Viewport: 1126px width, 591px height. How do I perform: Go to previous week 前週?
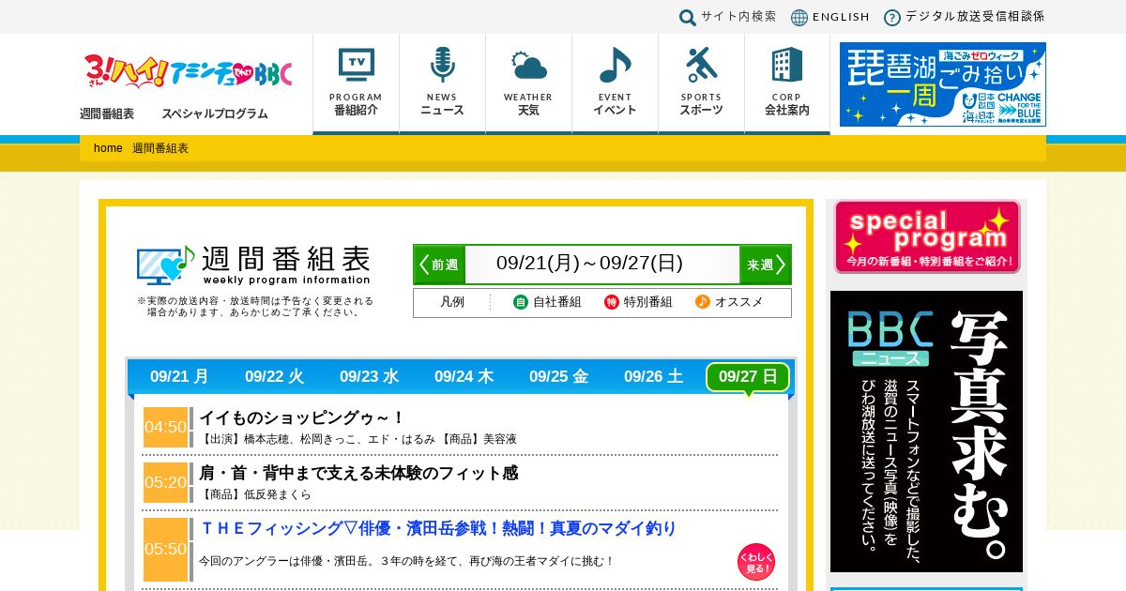440,265
